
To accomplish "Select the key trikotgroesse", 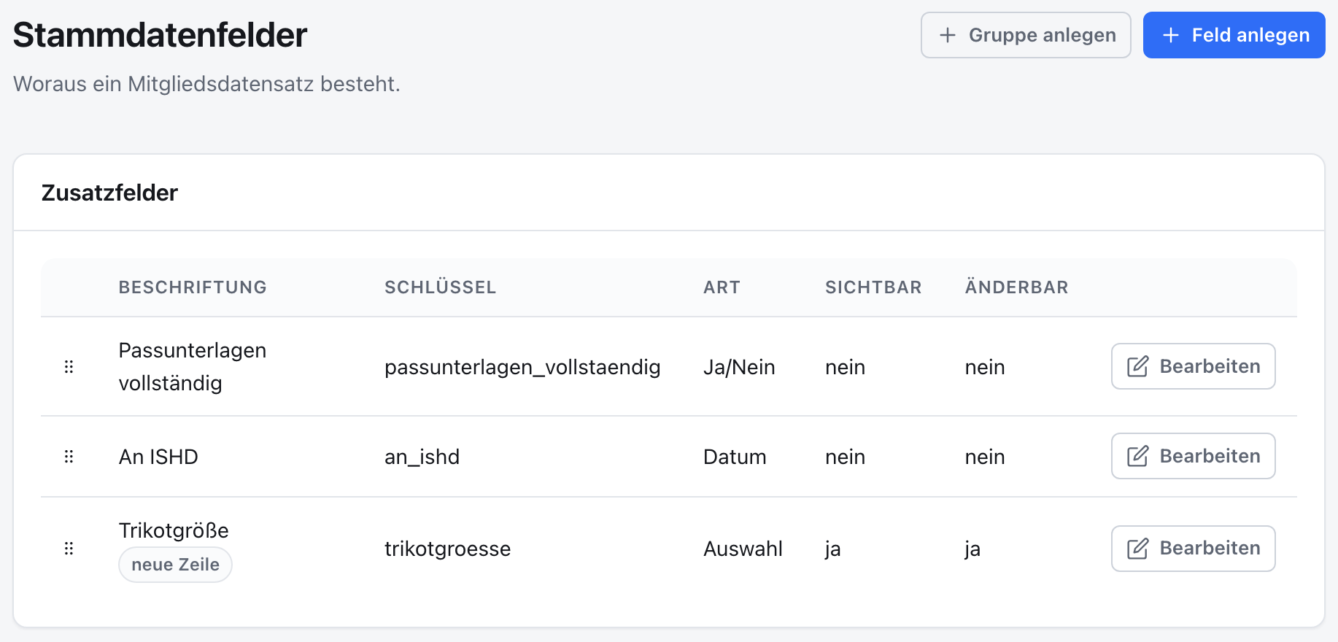I will pos(447,549).
